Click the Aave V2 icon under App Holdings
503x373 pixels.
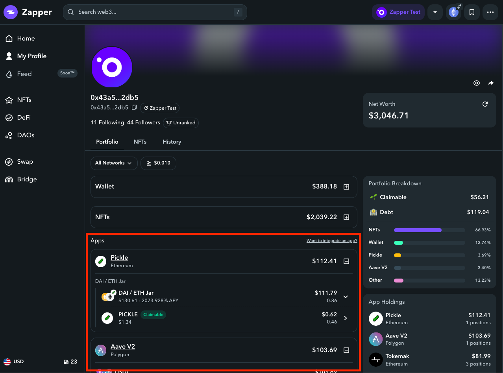pos(376,339)
